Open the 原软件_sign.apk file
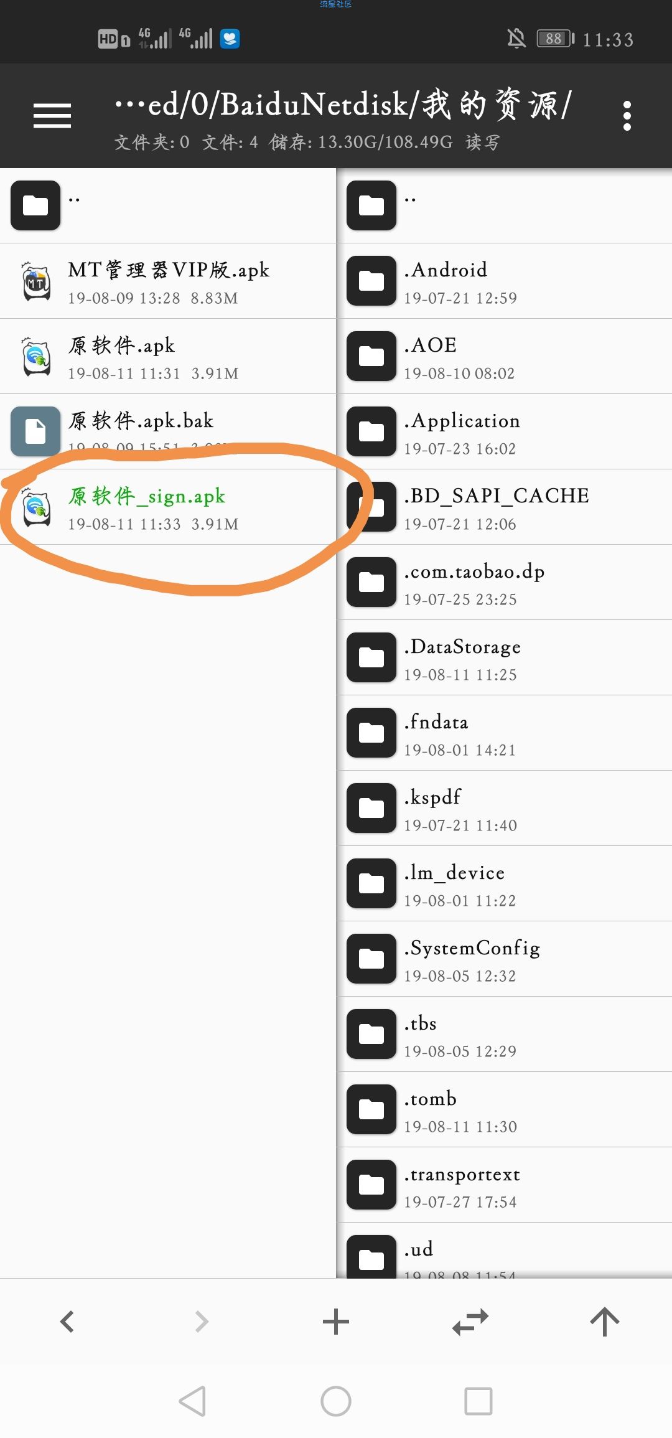The height and width of the screenshot is (1438, 672). point(168,507)
